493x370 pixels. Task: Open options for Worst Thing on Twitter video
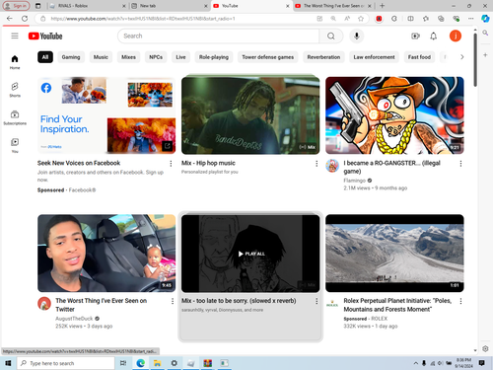(x=173, y=301)
